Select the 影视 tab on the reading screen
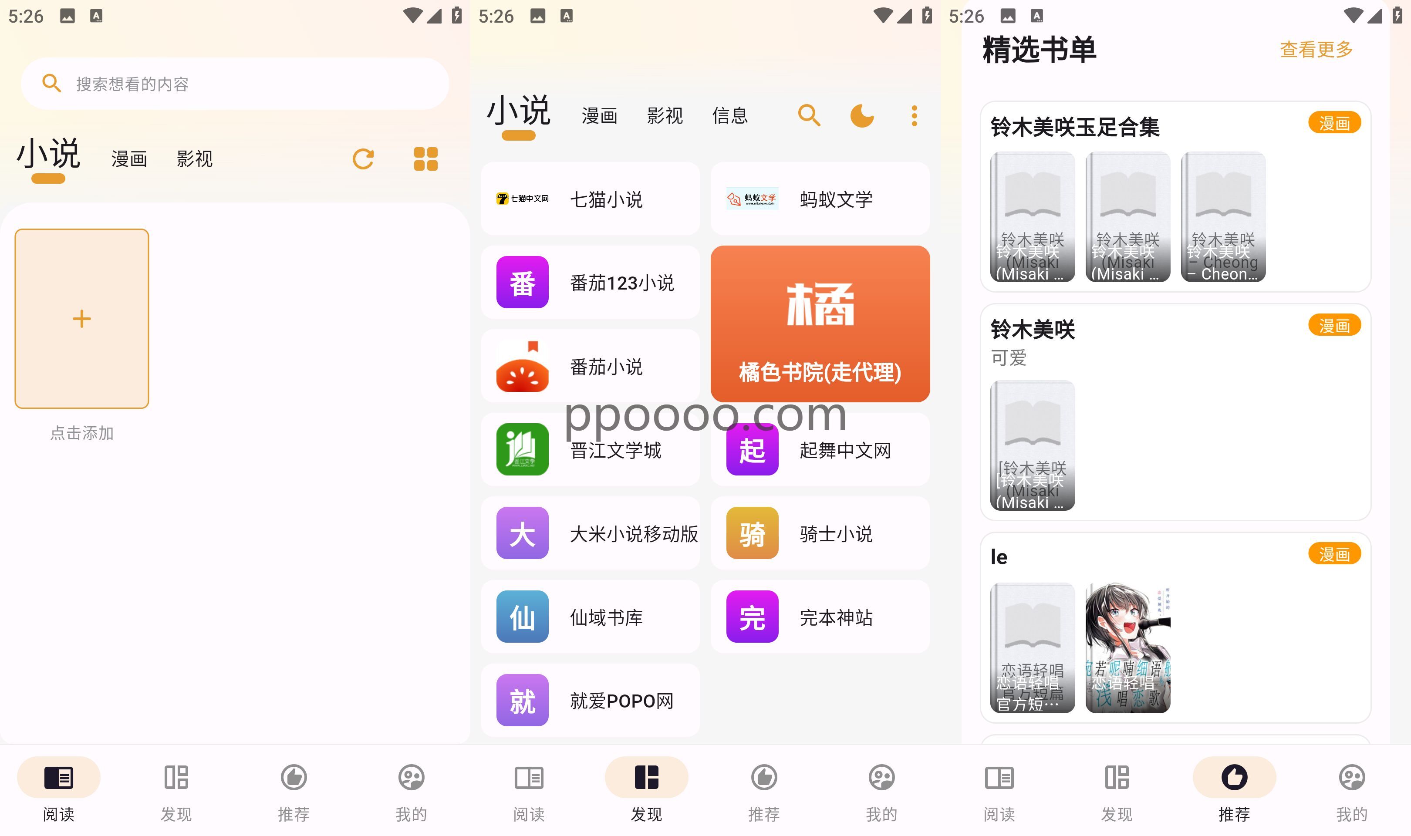The width and height of the screenshot is (1411, 836). pyautogui.click(x=194, y=159)
